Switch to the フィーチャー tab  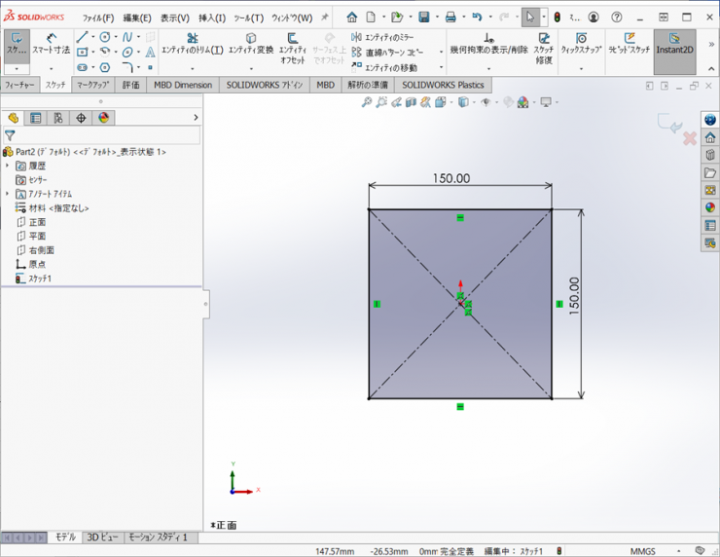[x=19, y=86]
